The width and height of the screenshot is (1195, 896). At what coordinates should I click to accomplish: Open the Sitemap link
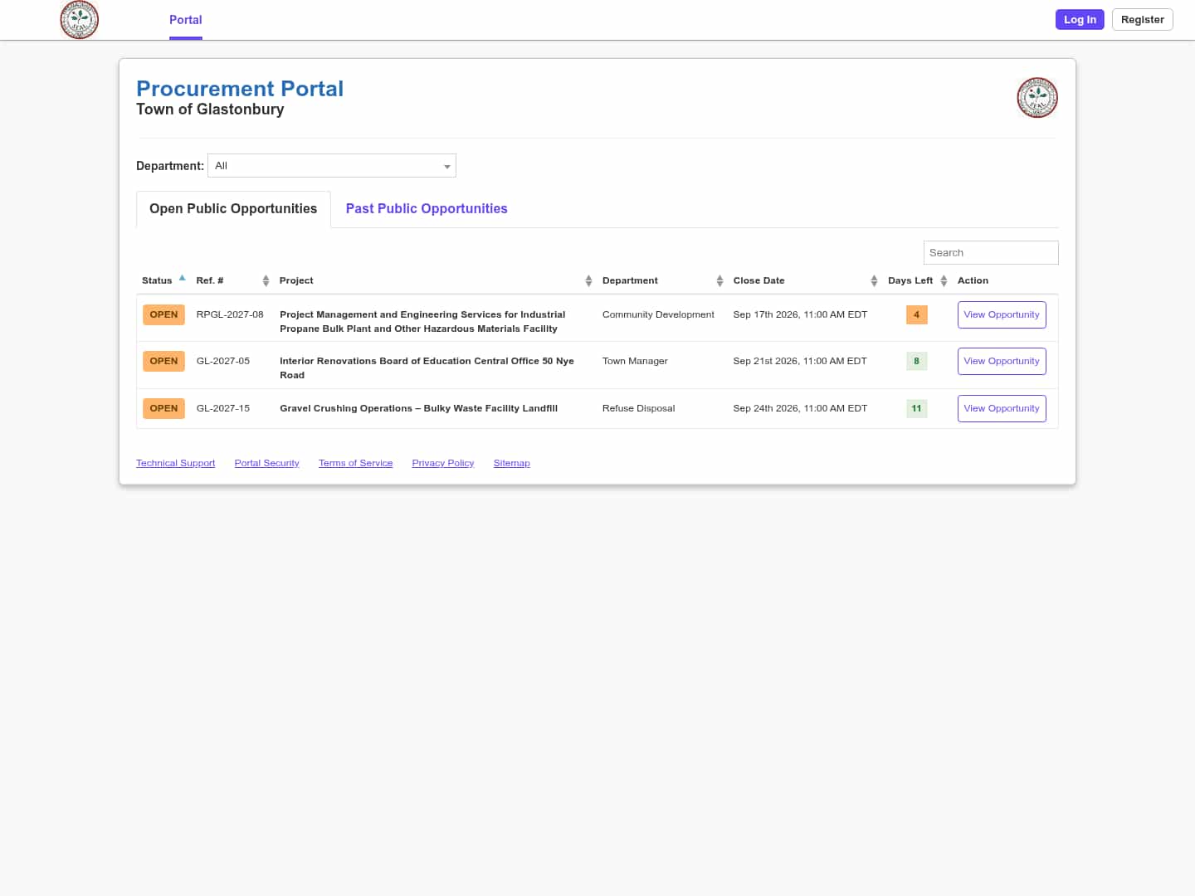tap(512, 463)
